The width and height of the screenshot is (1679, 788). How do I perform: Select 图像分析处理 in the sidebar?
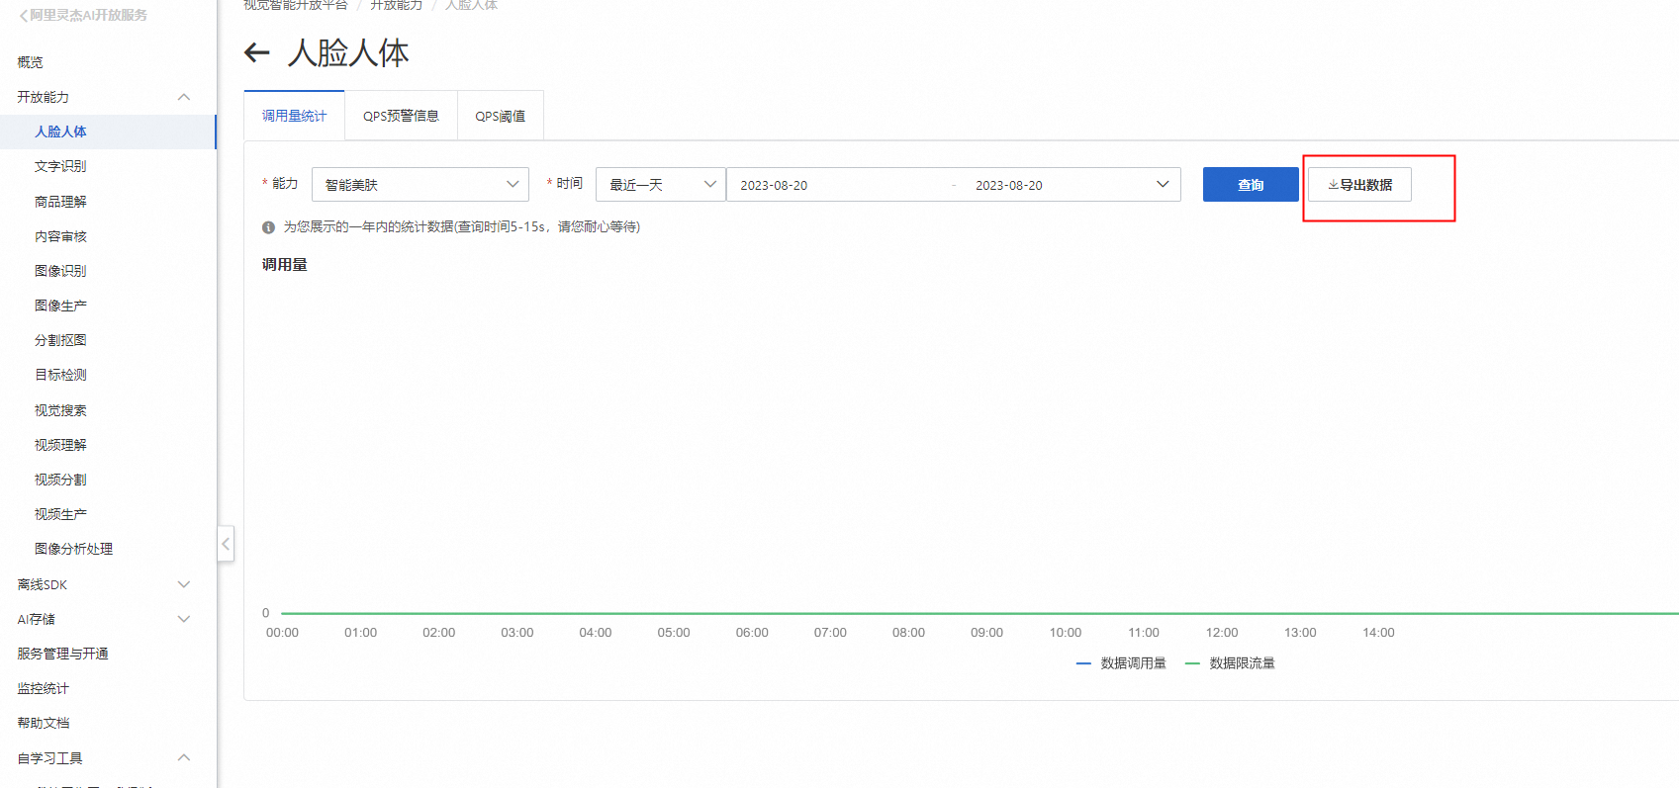point(73,549)
